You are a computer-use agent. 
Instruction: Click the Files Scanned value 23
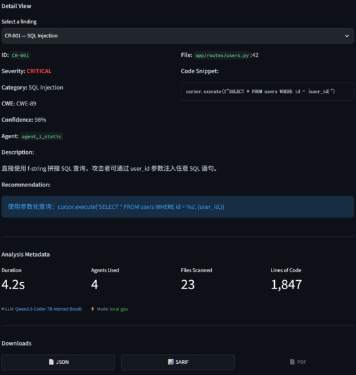pos(188,285)
